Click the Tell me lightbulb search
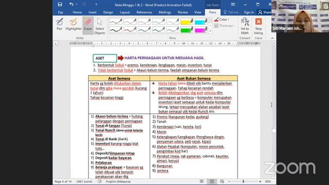 coord(231,12)
